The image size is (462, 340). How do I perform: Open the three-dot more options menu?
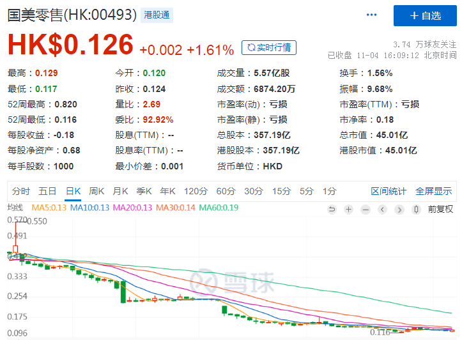coord(371,15)
